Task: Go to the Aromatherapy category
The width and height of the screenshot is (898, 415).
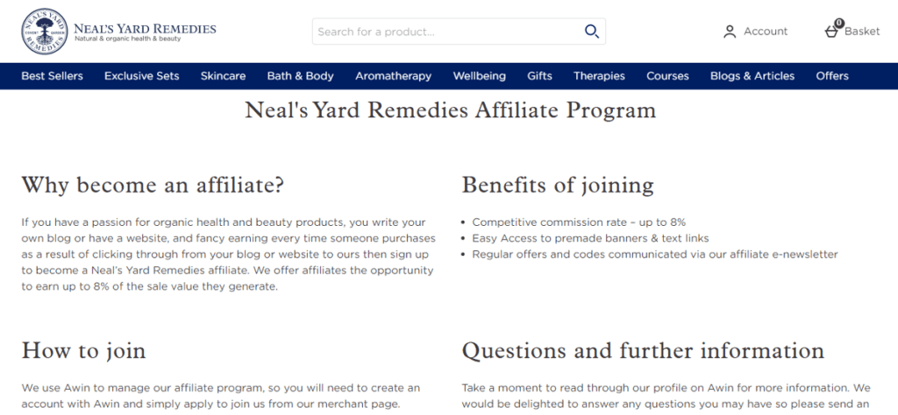Action: (393, 76)
